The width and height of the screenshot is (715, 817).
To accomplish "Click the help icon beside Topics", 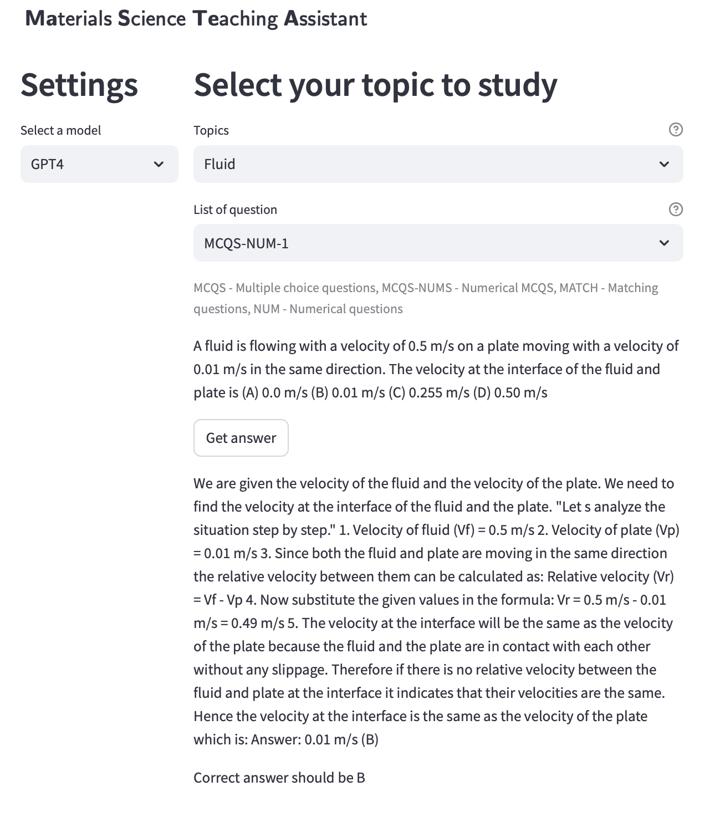I will pos(676,130).
